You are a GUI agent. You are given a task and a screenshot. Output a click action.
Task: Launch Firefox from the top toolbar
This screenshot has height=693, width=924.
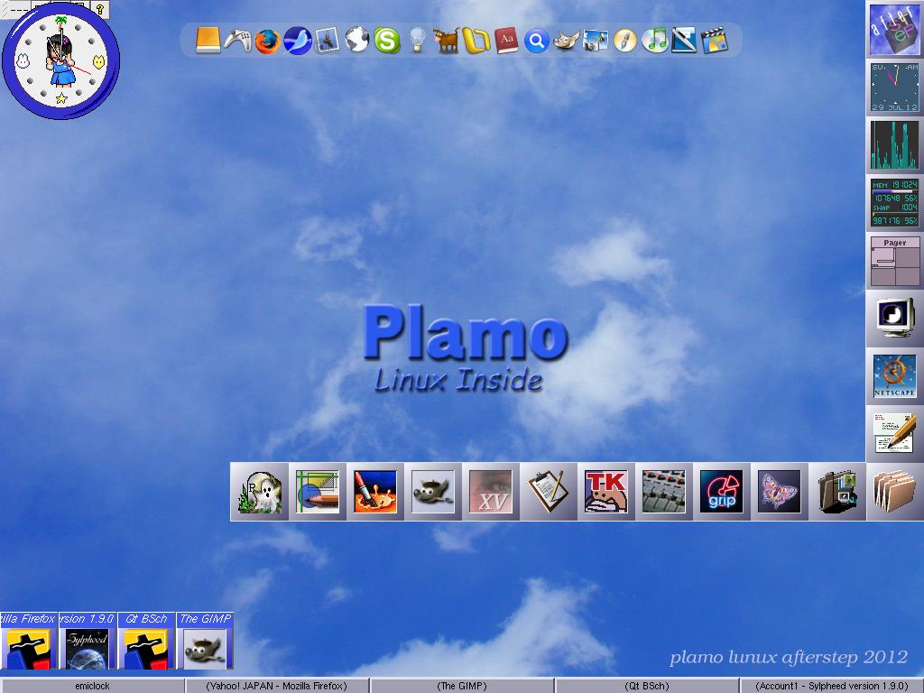[x=266, y=41]
